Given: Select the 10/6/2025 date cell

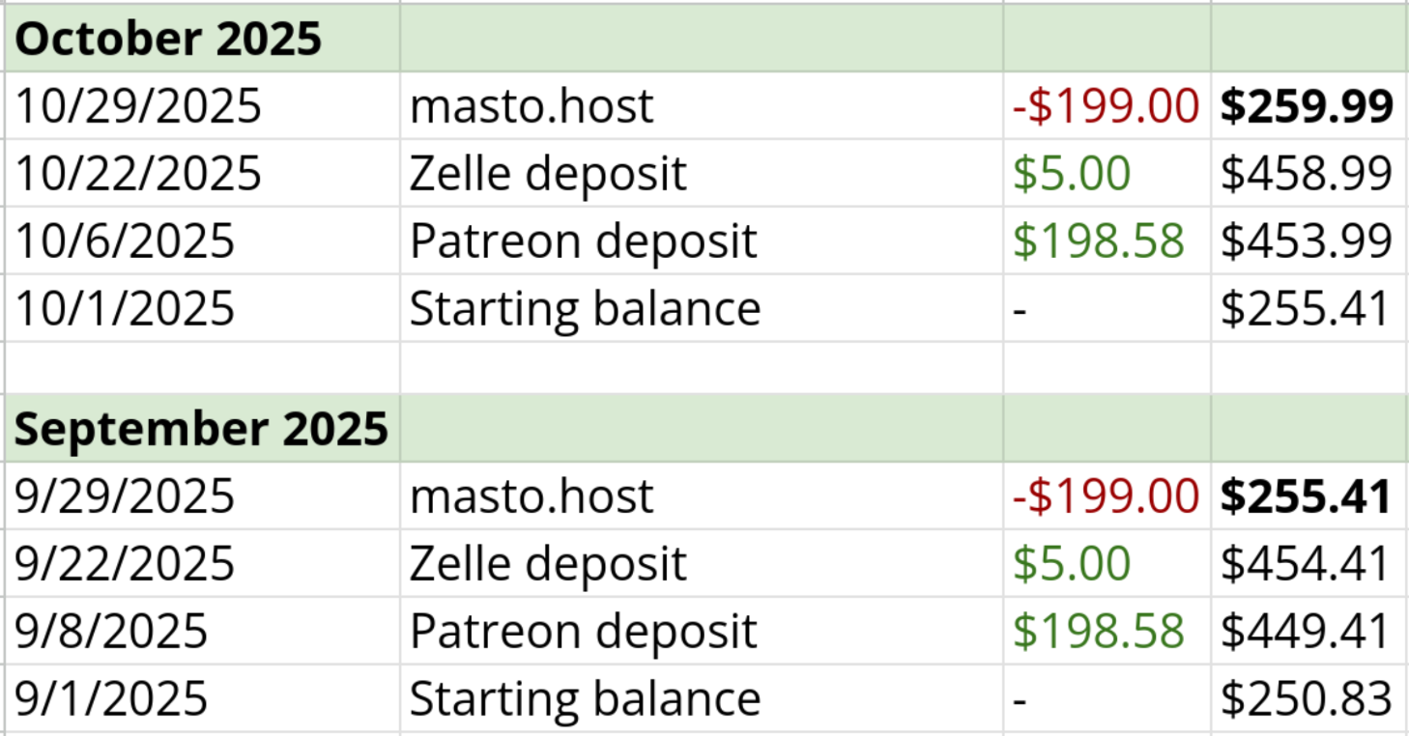Looking at the screenshot, I should [x=125, y=241].
